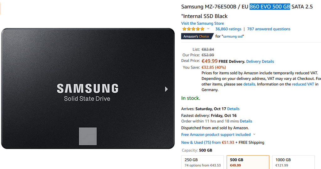This screenshot has width=321, height=169.
Task: Open Details link beside Saturday arrival date
Action: click(233, 109)
